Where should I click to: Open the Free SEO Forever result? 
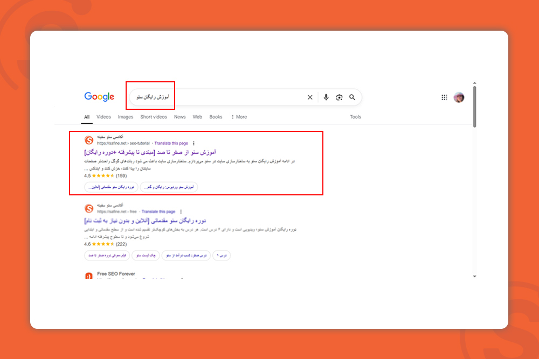116,274
